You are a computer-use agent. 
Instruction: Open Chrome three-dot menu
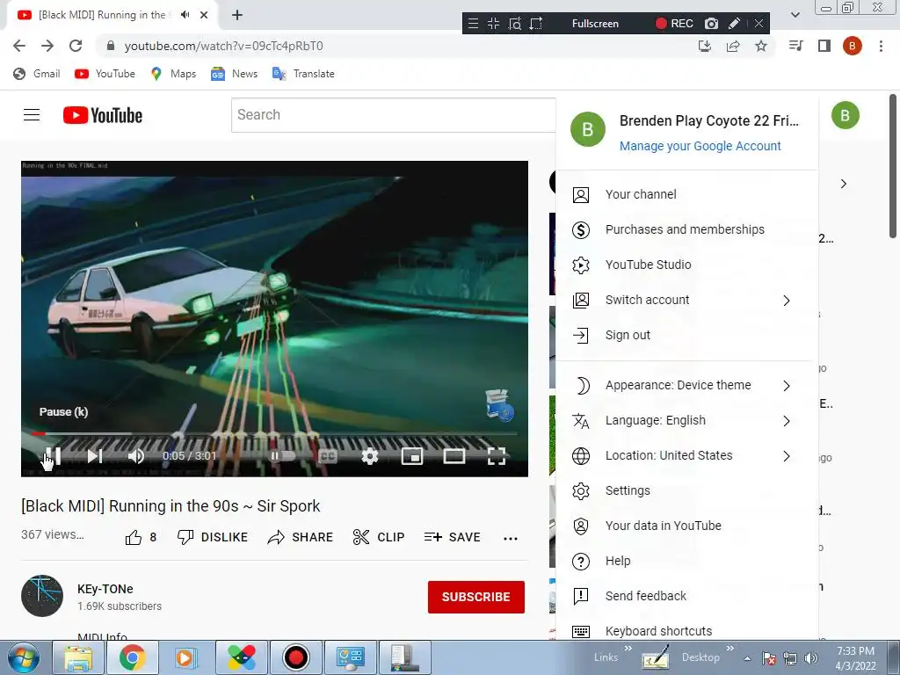881,46
